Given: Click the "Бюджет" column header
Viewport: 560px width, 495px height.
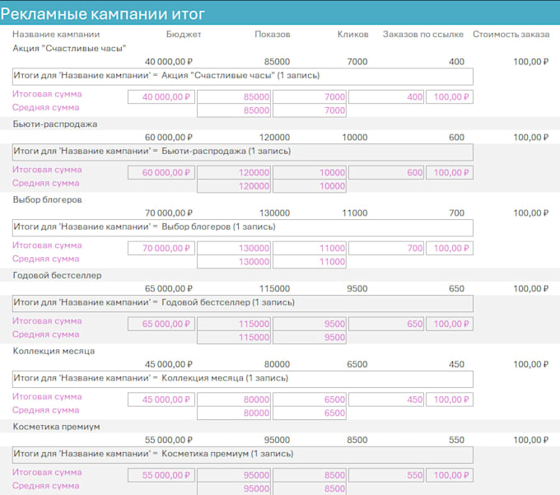Looking at the screenshot, I should point(184,35).
